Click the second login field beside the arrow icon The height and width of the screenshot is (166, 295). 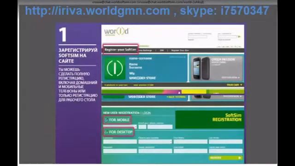[227, 37]
